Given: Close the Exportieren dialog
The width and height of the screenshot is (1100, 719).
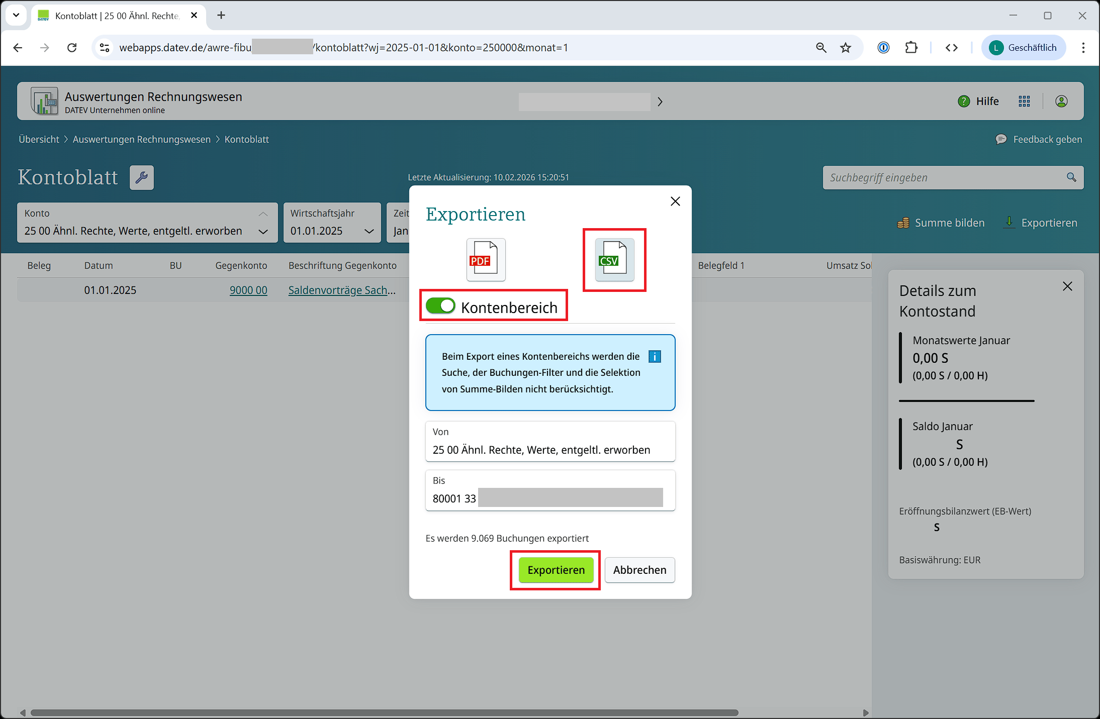Looking at the screenshot, I should pyautogui.click(x=675, y=201).
